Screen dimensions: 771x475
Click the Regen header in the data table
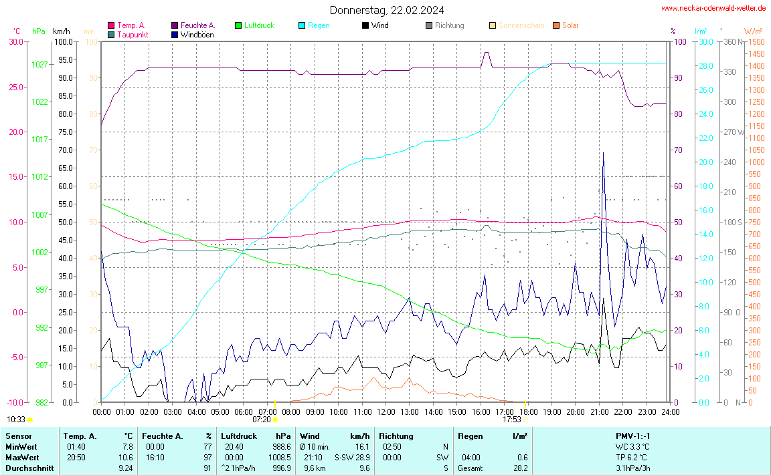point(470,436)
